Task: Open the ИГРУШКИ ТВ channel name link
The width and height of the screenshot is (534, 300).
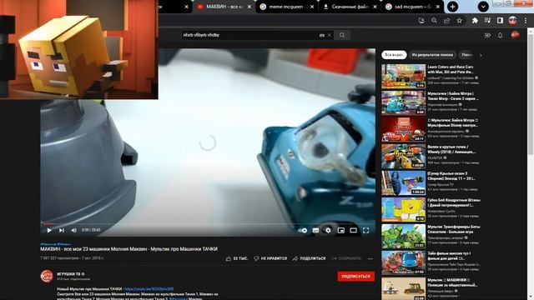Action: [68, 274]
